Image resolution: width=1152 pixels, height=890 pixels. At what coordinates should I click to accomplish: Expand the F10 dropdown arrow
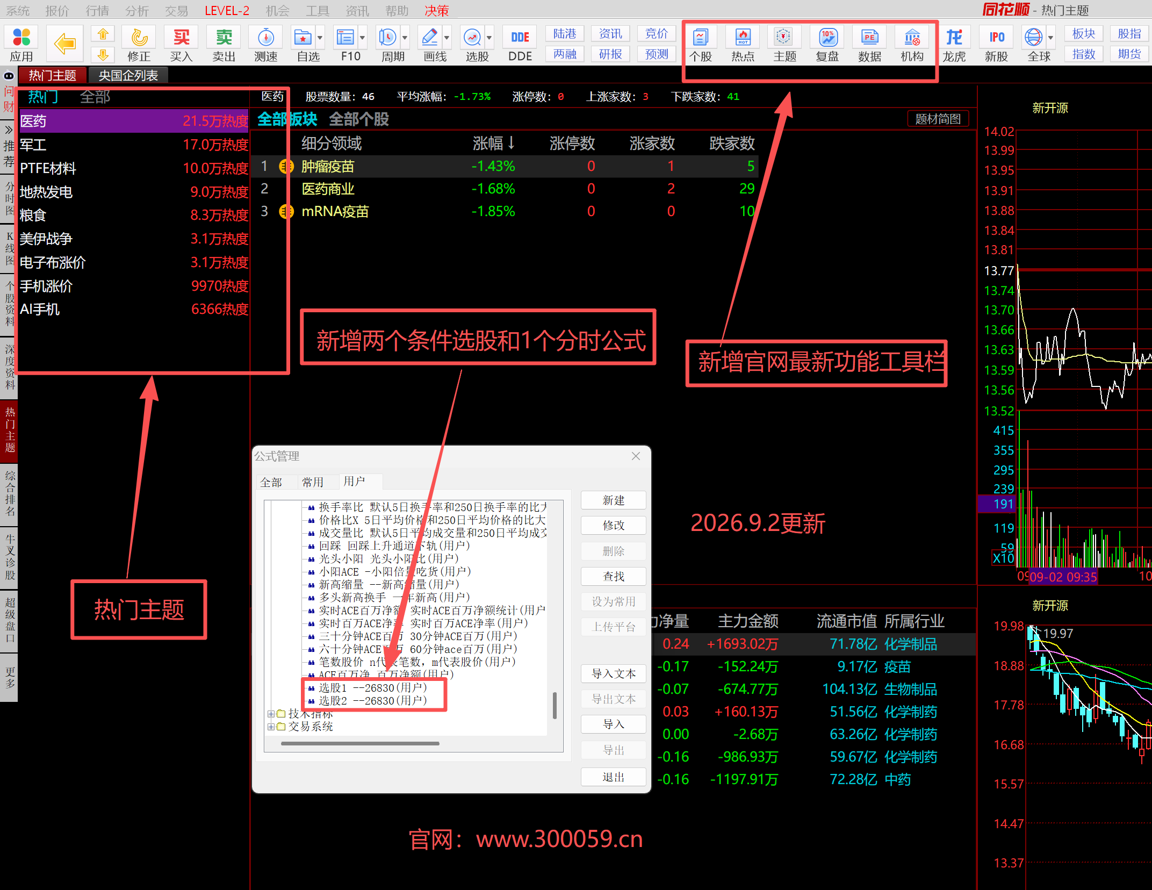point(363,38)
